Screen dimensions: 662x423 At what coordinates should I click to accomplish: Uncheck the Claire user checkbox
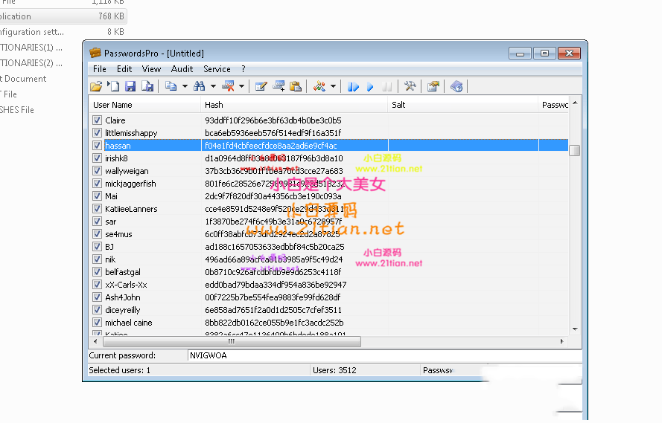[x=98, y=120]
